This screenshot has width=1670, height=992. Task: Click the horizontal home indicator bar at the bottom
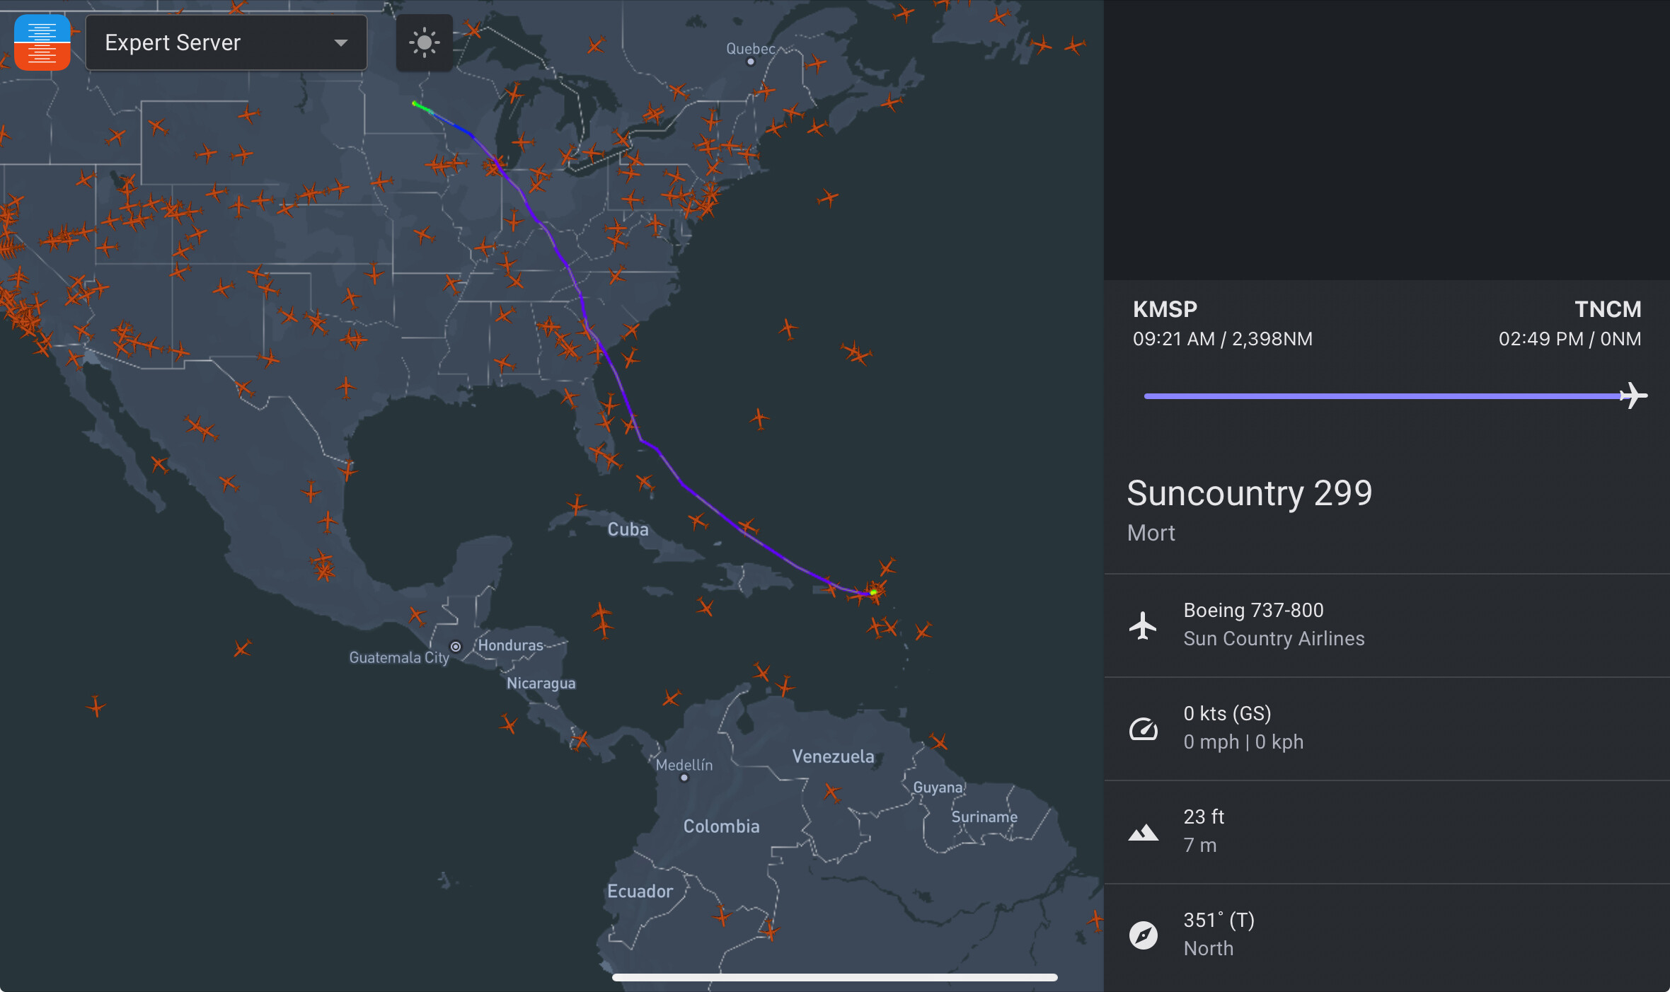834,977
